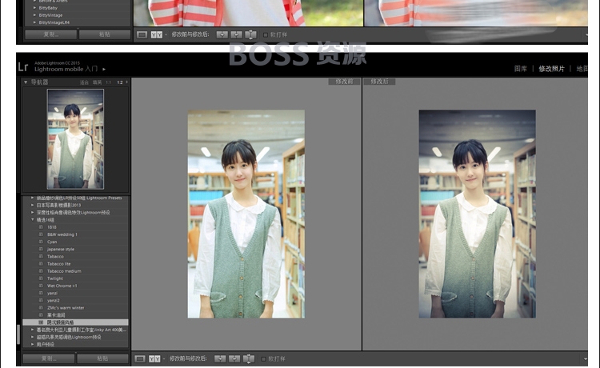Image resolution: width=600 pixels, height=368 pixels.
Task: Open toolbar options arrow at lower window right
Action: tap(586, 359)
